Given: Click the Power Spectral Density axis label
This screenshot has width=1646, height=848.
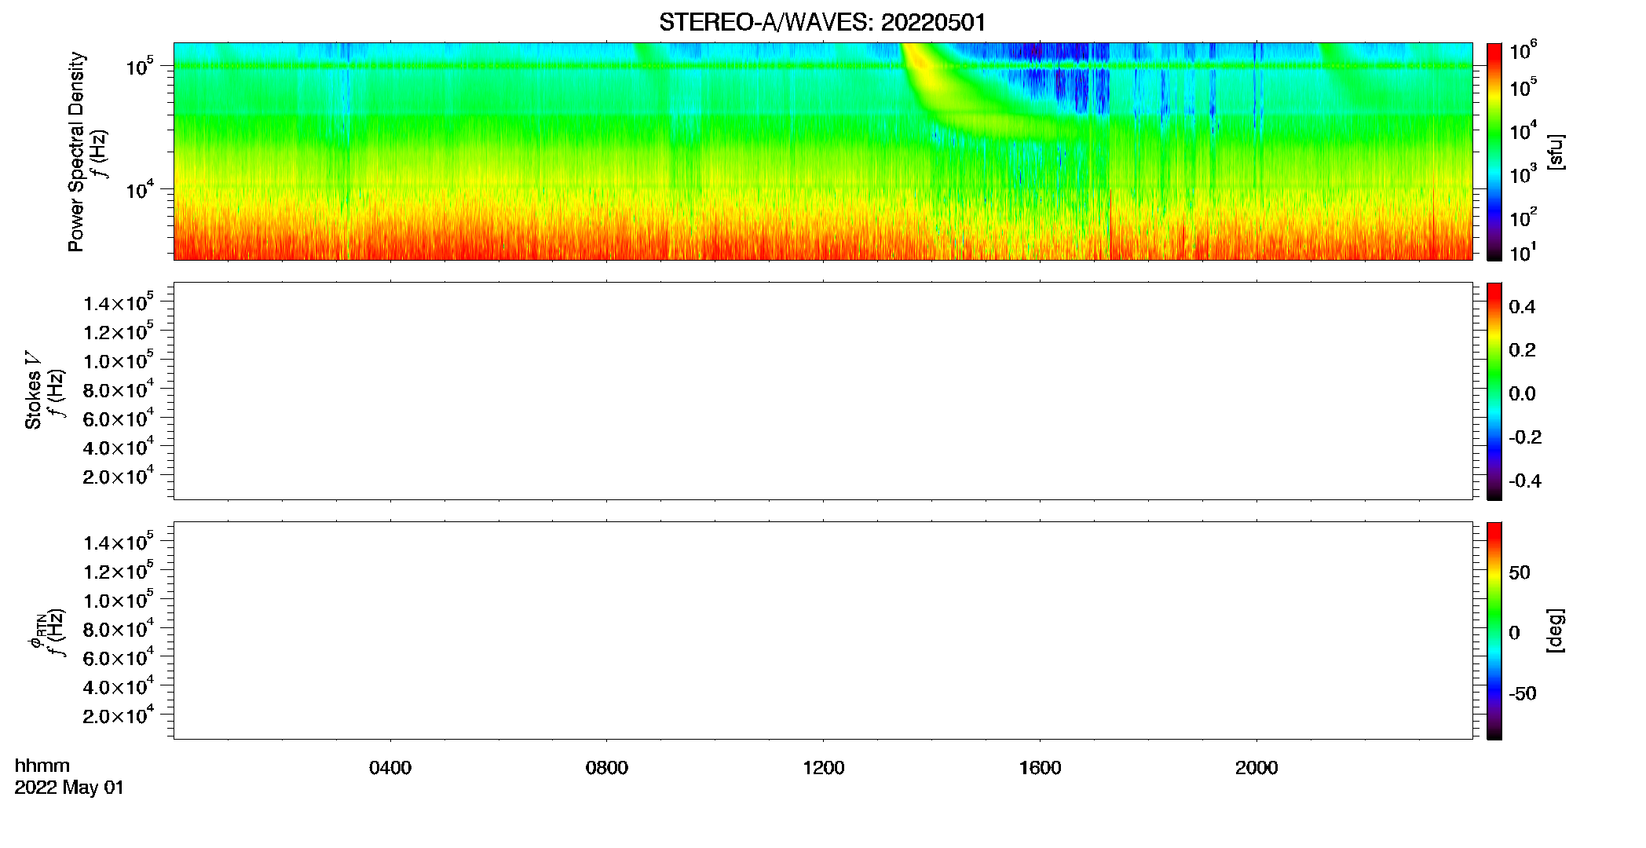Looking at the screenshot, I should pos(76,152).
